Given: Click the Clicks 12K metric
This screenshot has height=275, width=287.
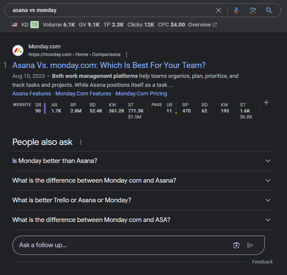Looking at the screenshot, I should (141, 25).
